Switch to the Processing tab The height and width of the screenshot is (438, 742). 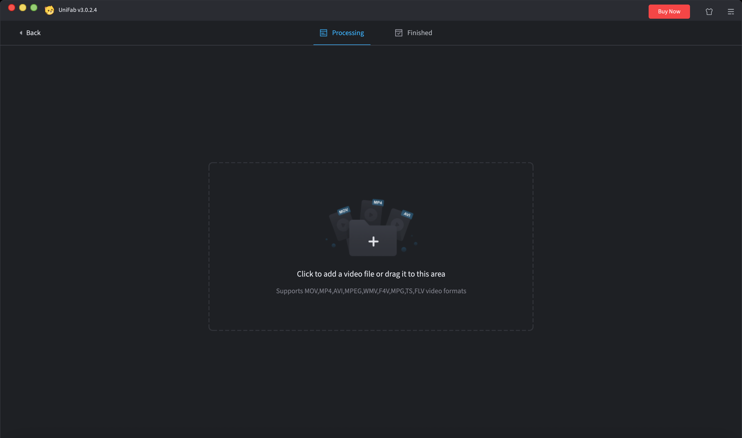pyautogui.click(x=348, y=33)
